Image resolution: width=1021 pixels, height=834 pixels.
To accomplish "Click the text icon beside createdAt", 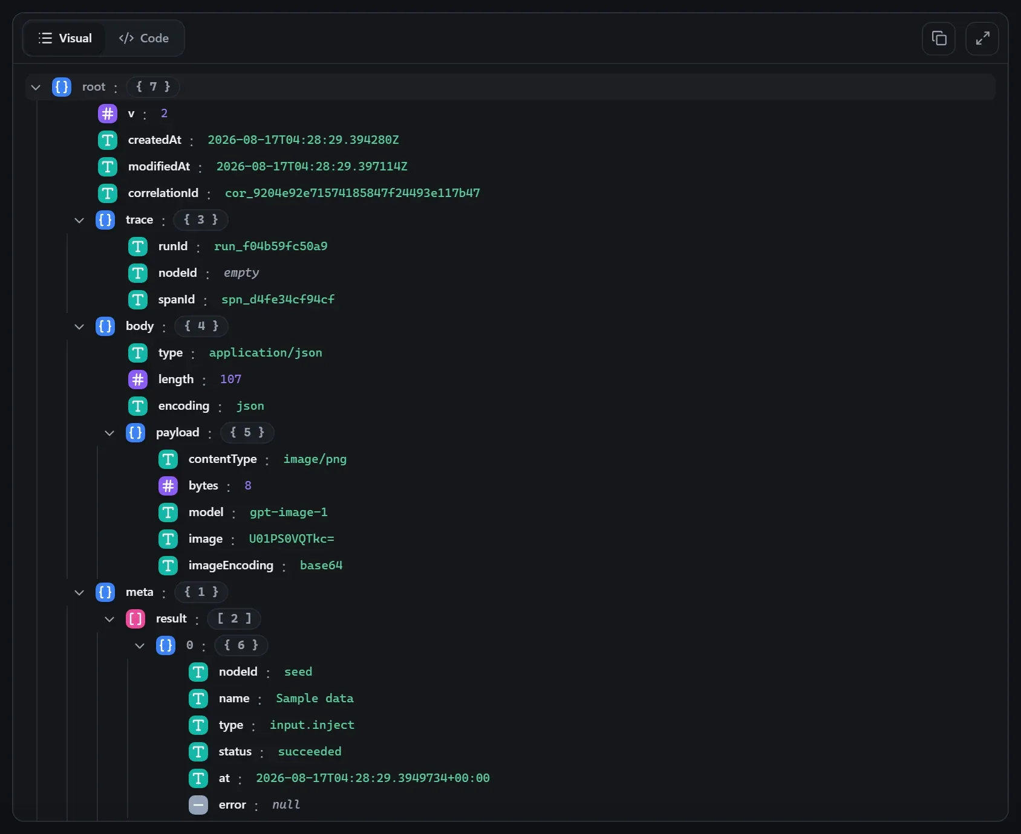I will pos(108,140).
